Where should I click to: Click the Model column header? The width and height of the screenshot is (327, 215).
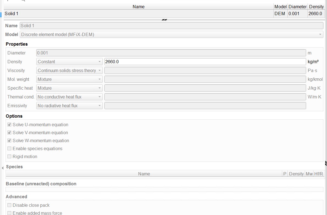point(280,7)
